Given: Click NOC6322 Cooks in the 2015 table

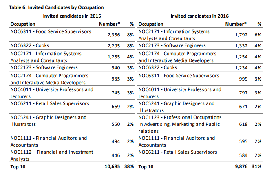Looking at the screenshot, I should pos(30,45).
